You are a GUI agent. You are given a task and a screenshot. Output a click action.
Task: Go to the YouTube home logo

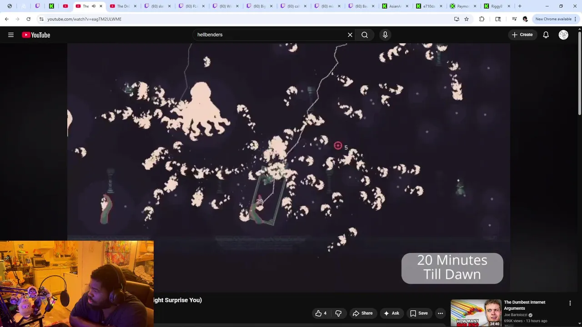pyautogui.click(x=36, y=35)
